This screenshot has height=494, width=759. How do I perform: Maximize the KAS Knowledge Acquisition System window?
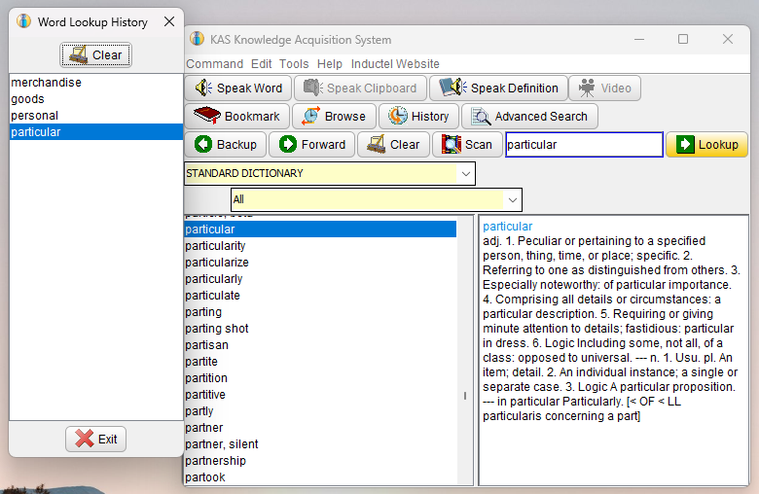(683, 39)
